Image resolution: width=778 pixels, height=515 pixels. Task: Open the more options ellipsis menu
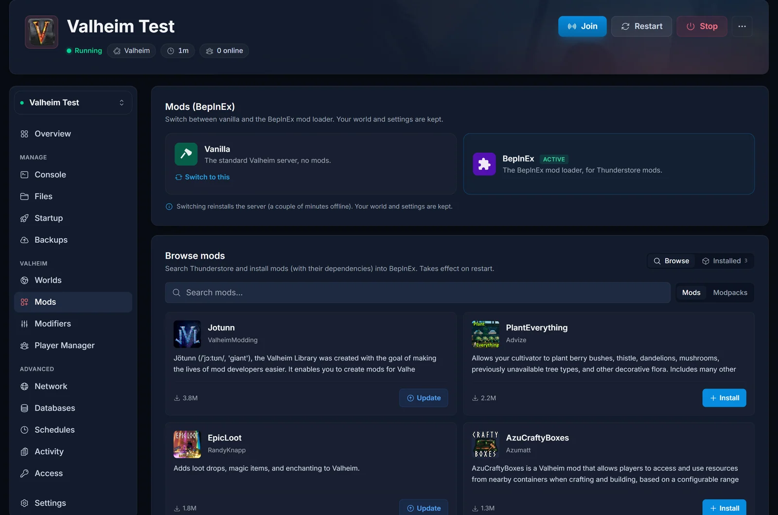point(742,26)
